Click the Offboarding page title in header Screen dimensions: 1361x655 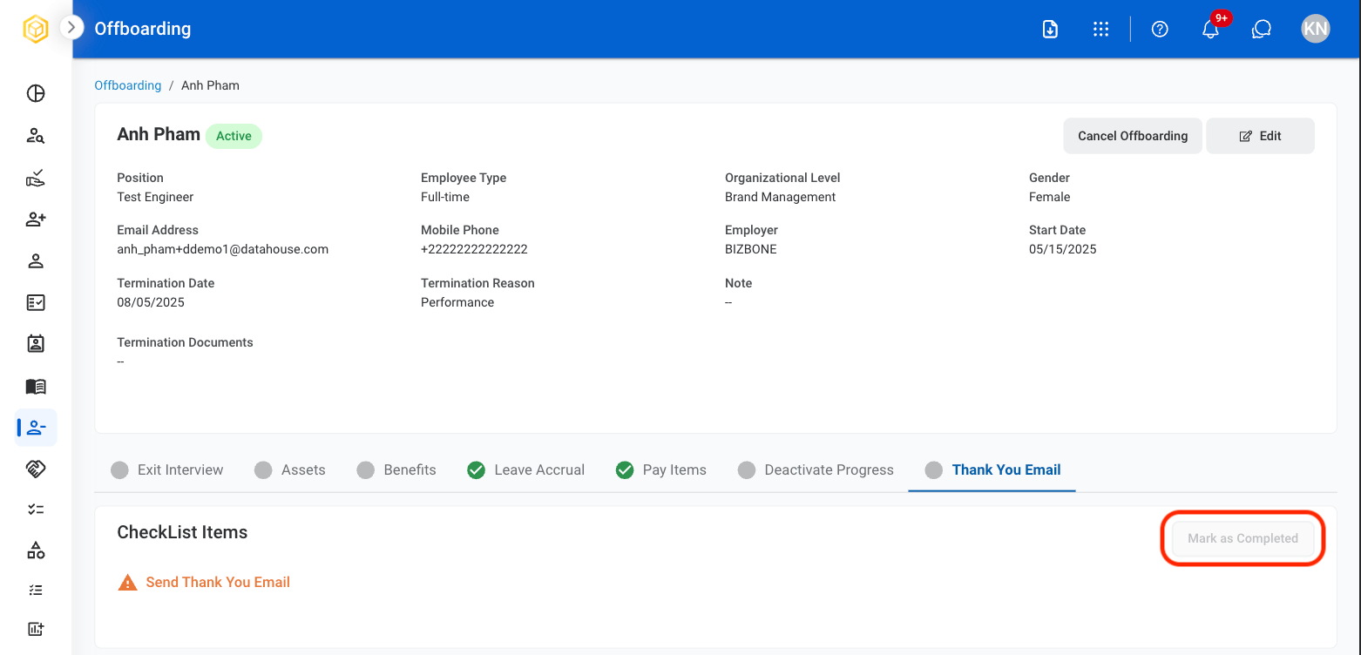(142, 29)
